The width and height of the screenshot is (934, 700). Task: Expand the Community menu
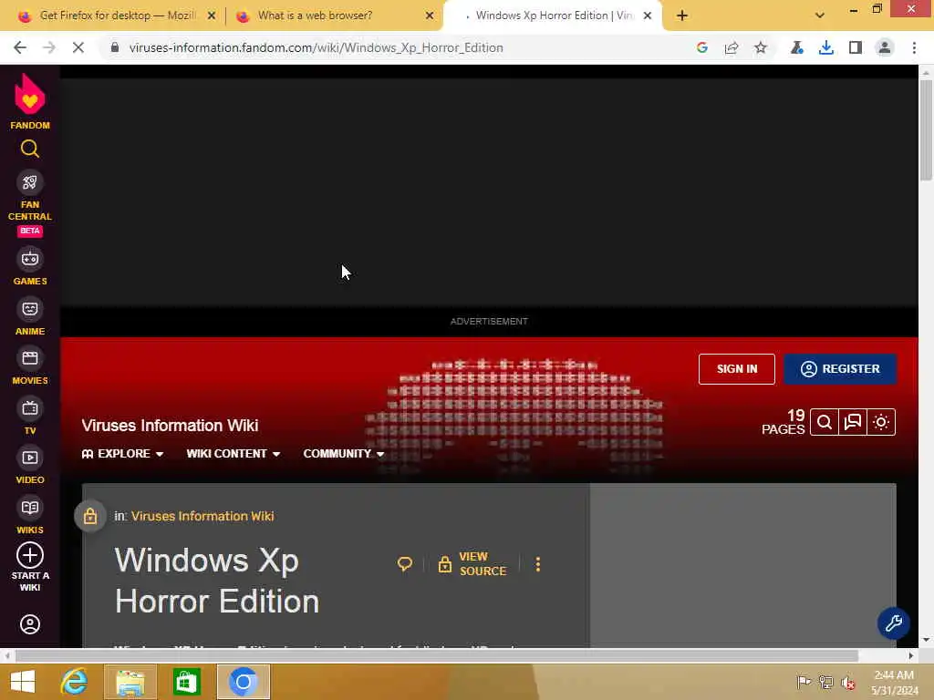point(344,454)
